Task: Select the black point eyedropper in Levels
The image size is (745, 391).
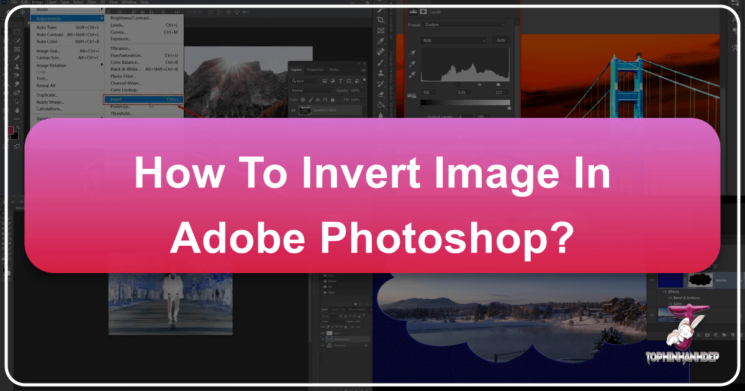Action: pos(412,54)
